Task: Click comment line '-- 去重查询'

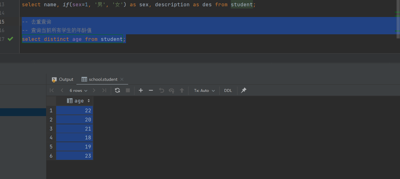Action: pos(37,22)
